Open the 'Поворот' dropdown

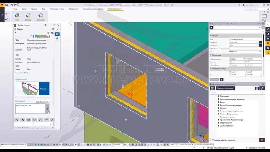237,62
